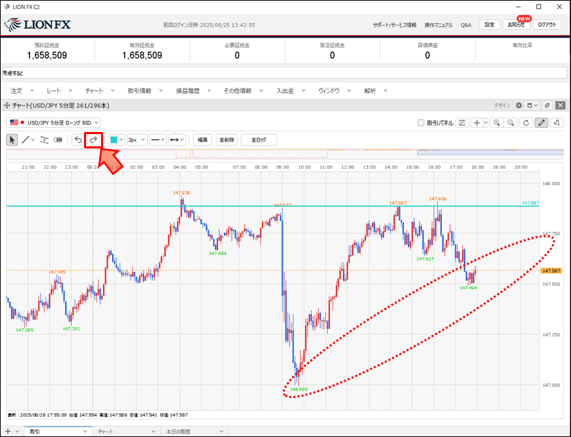
Task: Click the chart refresh icon
Action: pos(526,123)
